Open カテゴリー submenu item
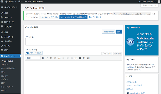 coord(5,76)
